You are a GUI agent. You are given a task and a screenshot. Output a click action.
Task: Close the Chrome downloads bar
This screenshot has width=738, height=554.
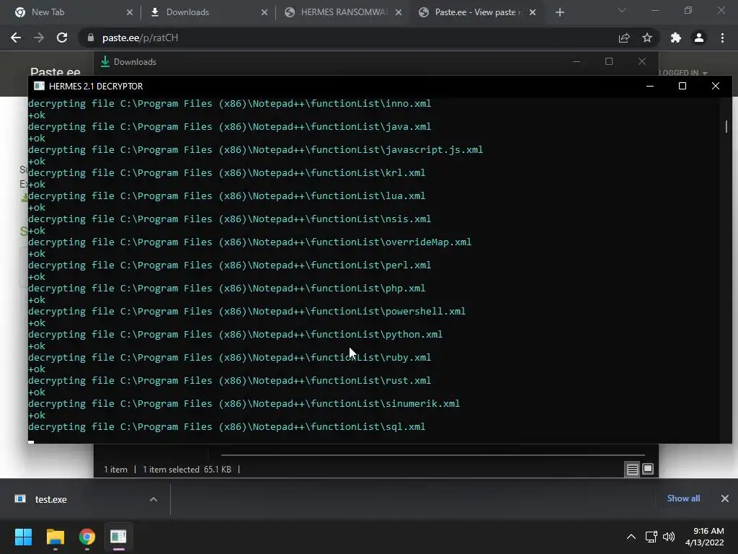pos(725,498)
